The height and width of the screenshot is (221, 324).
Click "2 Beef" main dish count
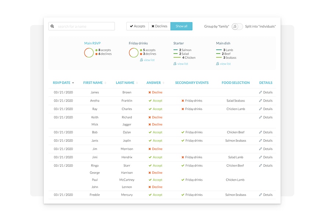pos(226,54)
